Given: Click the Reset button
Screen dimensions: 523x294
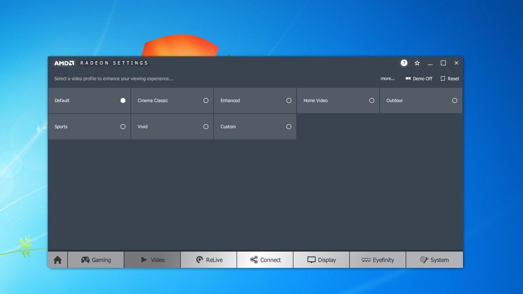Looking at the screenshot, I should point(450,78).
